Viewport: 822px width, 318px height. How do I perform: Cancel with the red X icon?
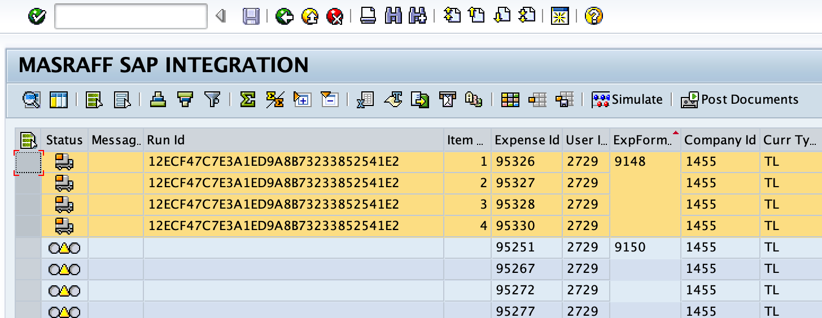point(335,16)
